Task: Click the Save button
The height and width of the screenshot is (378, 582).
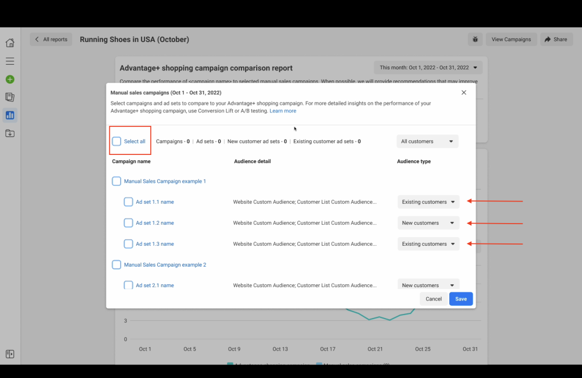Action: pyautogui.click(x=461, y=299)
